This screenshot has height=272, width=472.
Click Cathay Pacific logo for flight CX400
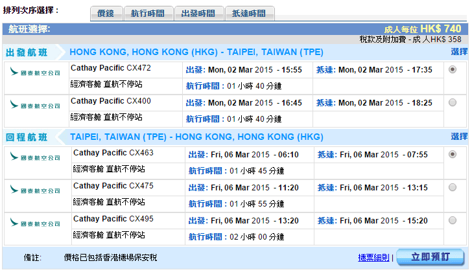pos(36,104)
